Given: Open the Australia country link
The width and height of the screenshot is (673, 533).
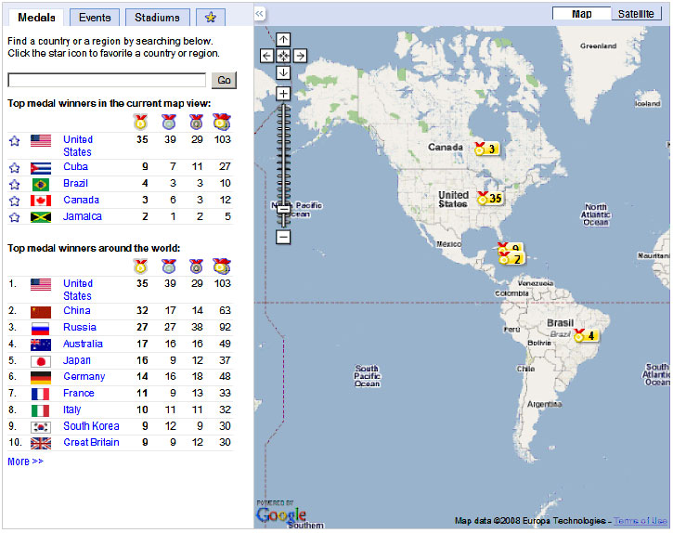Looking at the screenshot, I should [x=83, y=344].
